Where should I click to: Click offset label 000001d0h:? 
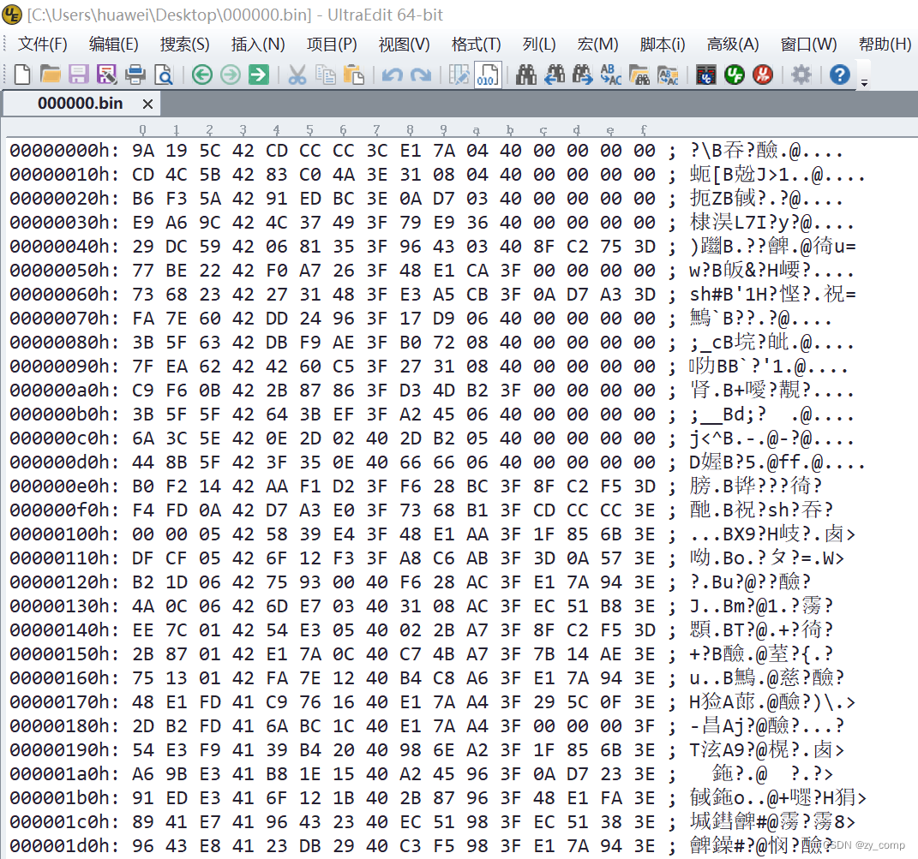pyautogui.click(x=63, y=846)
